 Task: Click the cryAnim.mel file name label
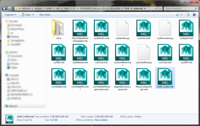click(x=144, y=38)
